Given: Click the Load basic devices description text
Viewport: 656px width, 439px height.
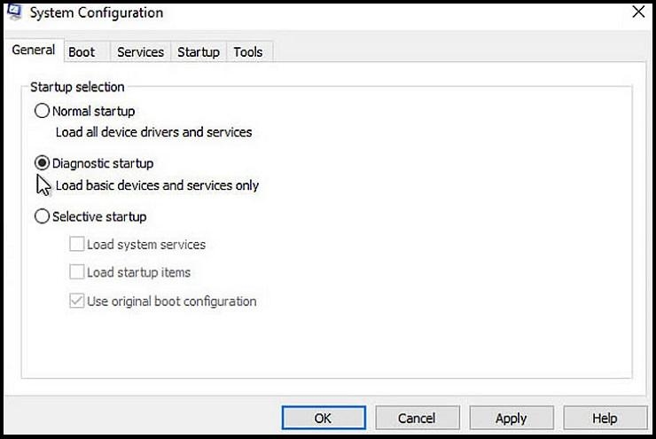Looking at the screenshot, I should (x=157, y=185).
